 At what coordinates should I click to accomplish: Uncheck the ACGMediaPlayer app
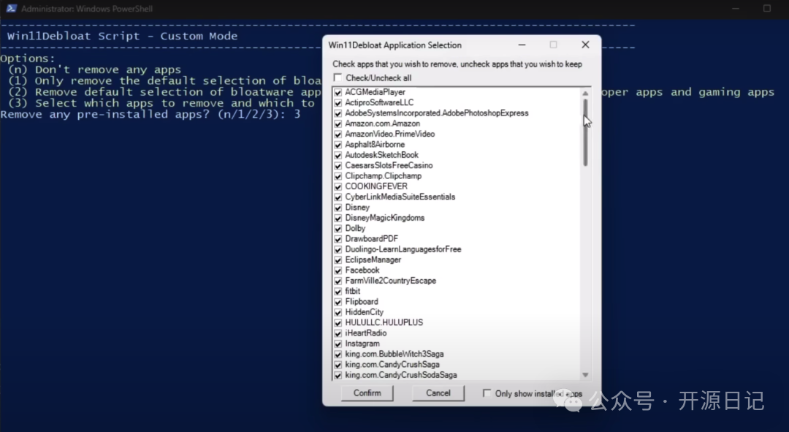[338, 93]
